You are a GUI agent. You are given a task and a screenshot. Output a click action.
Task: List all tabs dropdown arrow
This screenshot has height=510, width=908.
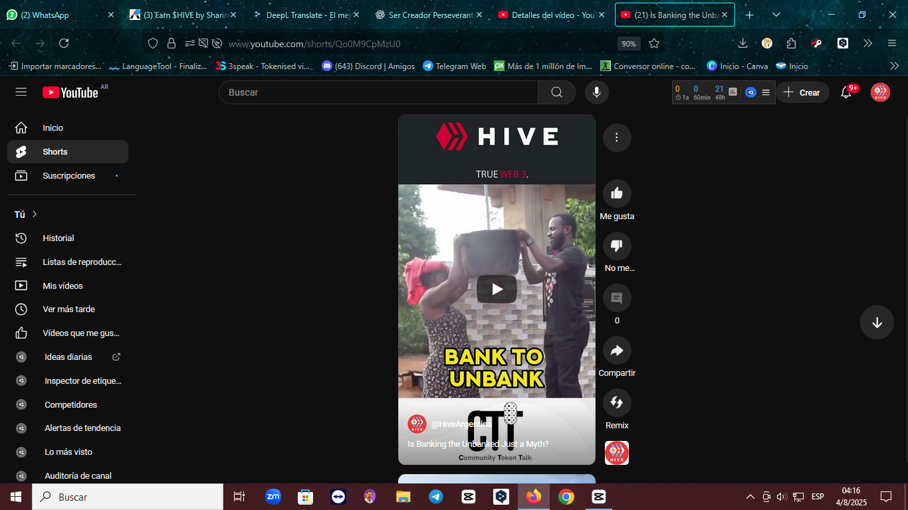coord(776,15)
